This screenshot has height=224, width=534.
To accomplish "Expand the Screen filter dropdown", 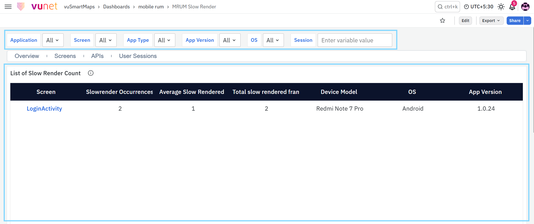I will pyautogui.click(x=106, y=40).
